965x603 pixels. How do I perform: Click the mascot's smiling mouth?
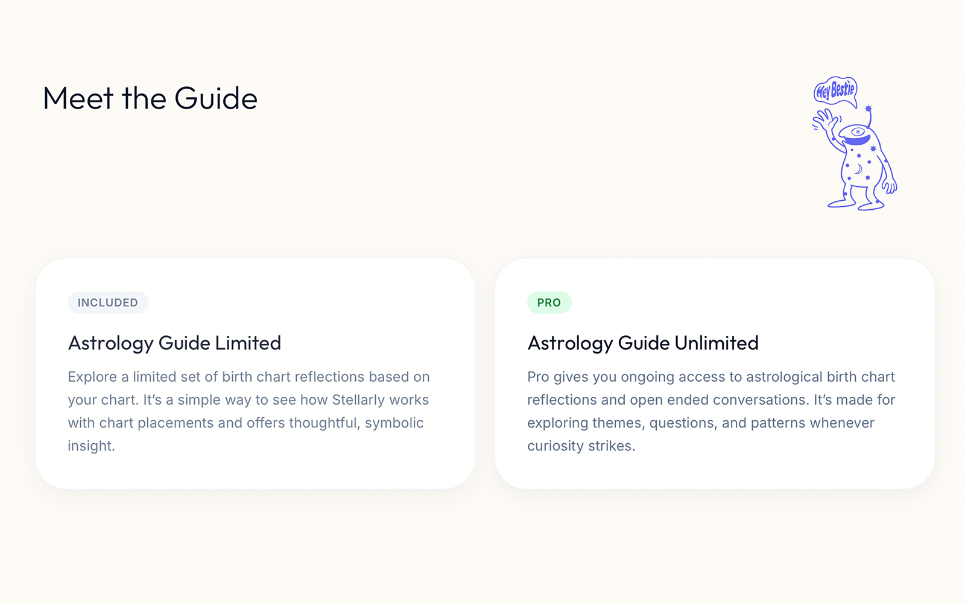pos(857,140)
